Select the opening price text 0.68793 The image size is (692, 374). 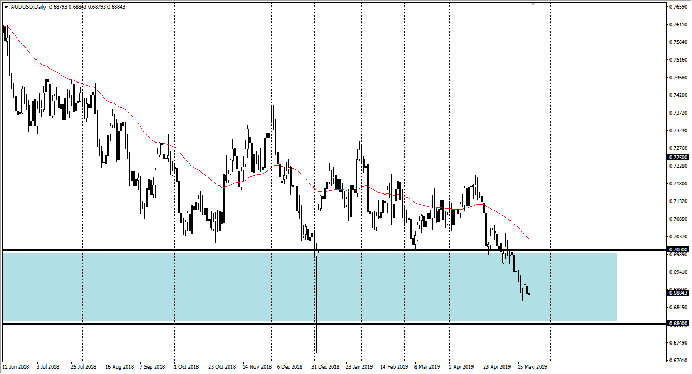(x=59, y=7)
